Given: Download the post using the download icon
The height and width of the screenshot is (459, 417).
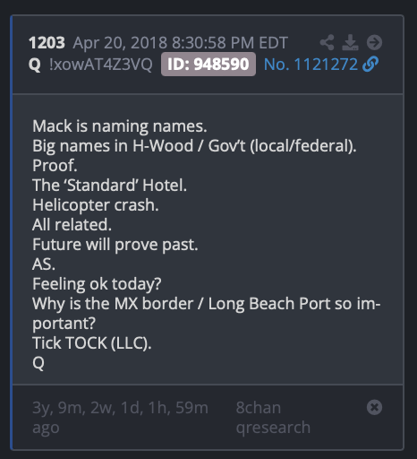Looking at the screenshot, I should pyautogui.click(x=350, y=42).
